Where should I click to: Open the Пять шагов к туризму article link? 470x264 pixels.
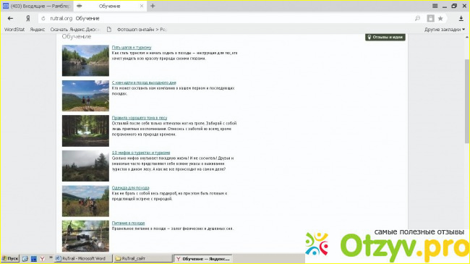click(x=132, y=48)
